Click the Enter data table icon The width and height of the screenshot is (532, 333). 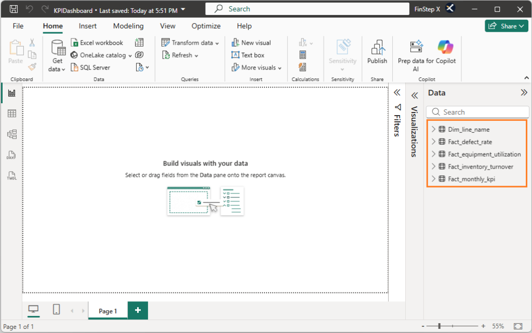coord(139,43)
